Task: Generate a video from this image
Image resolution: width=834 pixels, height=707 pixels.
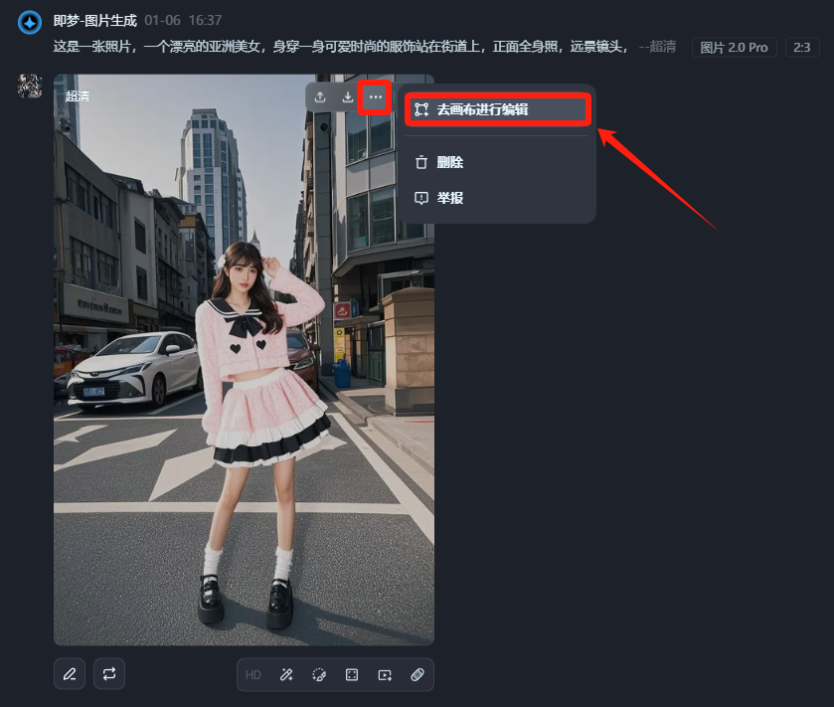Action: coord(385,674)
